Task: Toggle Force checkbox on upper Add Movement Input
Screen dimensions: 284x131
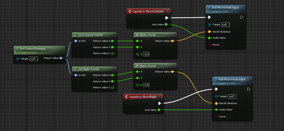Action: coord(222,45)
